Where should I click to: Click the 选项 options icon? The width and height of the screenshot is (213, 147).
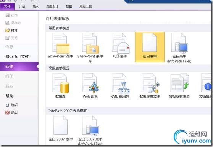8,105
